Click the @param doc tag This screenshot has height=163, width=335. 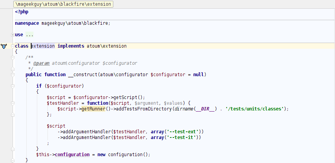click(41, 63)
